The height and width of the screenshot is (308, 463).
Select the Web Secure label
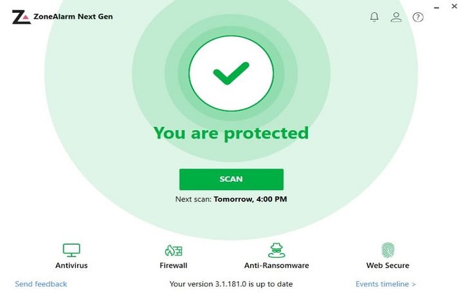[388, 265]
